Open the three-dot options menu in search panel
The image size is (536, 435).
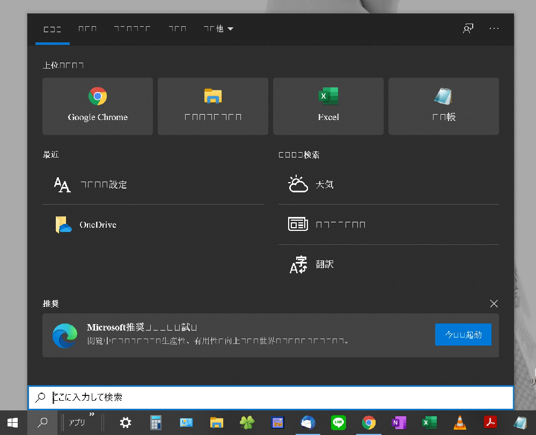click(494, 29)
